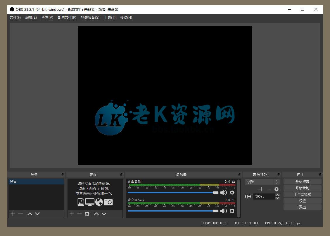330x236 pixels.
Task: Remove transition with minus icon
Action: point(269,189)
